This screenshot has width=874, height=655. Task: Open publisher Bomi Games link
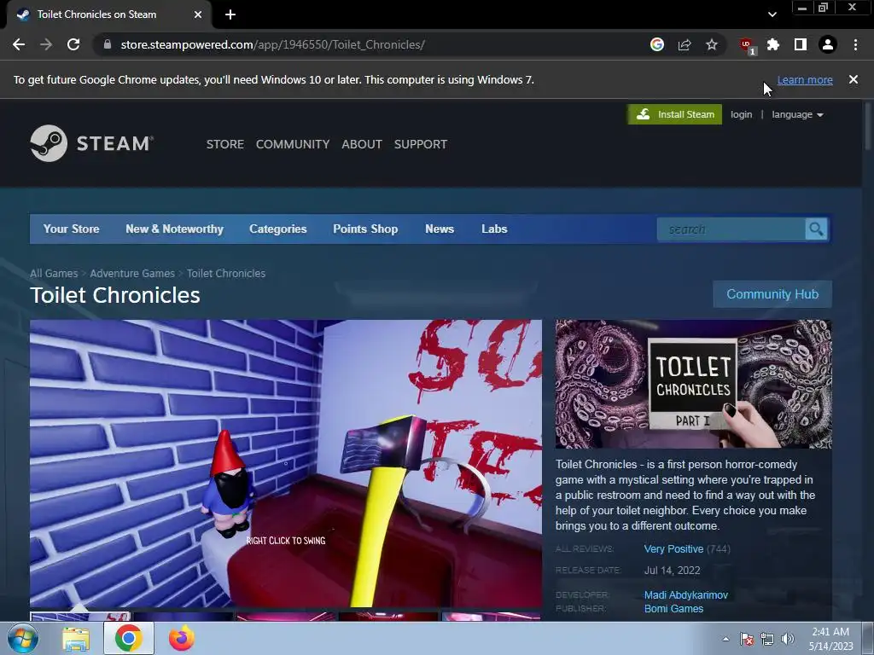pyautogui.click(x=674, y=609)
